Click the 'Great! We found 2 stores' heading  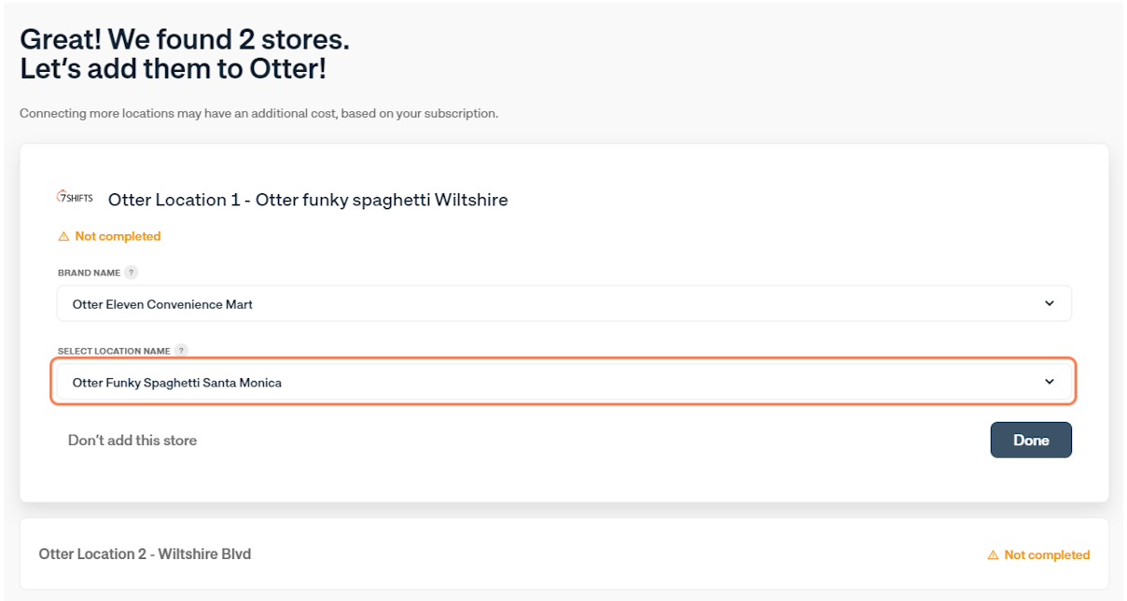pos(185,40)
